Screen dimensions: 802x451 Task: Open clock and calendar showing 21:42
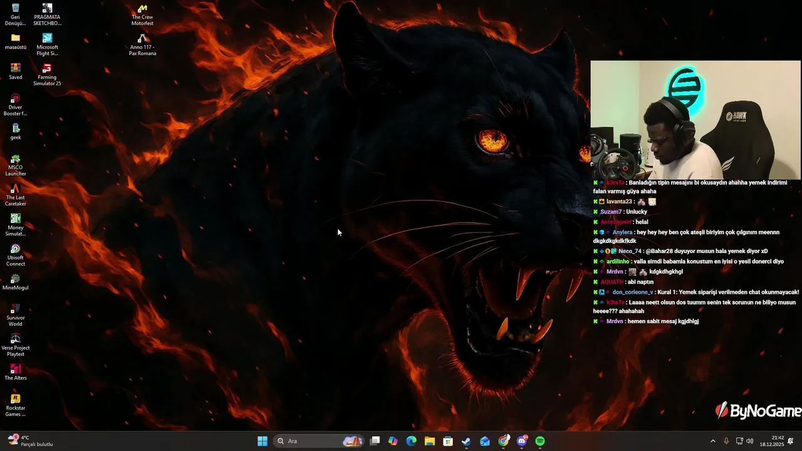tap(772, 441)
